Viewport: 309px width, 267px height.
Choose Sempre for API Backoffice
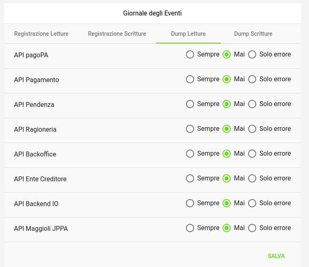[190, 154]
